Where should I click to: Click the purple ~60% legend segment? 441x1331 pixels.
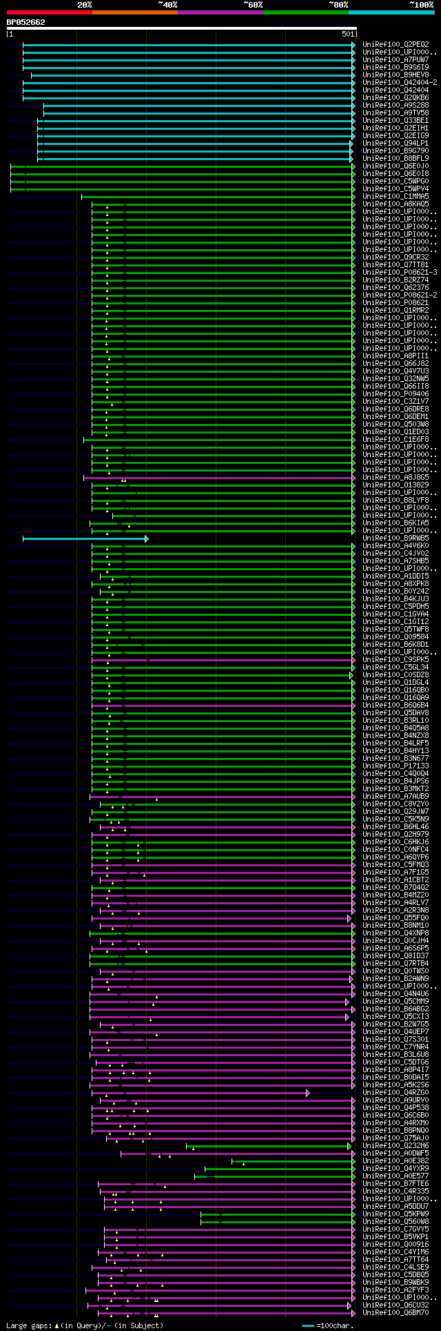tap(220, 12)
